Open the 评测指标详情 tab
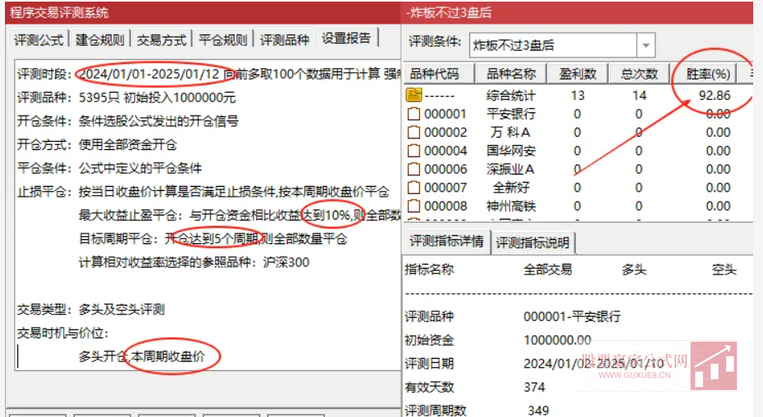The height and width of the screenshot is (417, 763). 446,241
